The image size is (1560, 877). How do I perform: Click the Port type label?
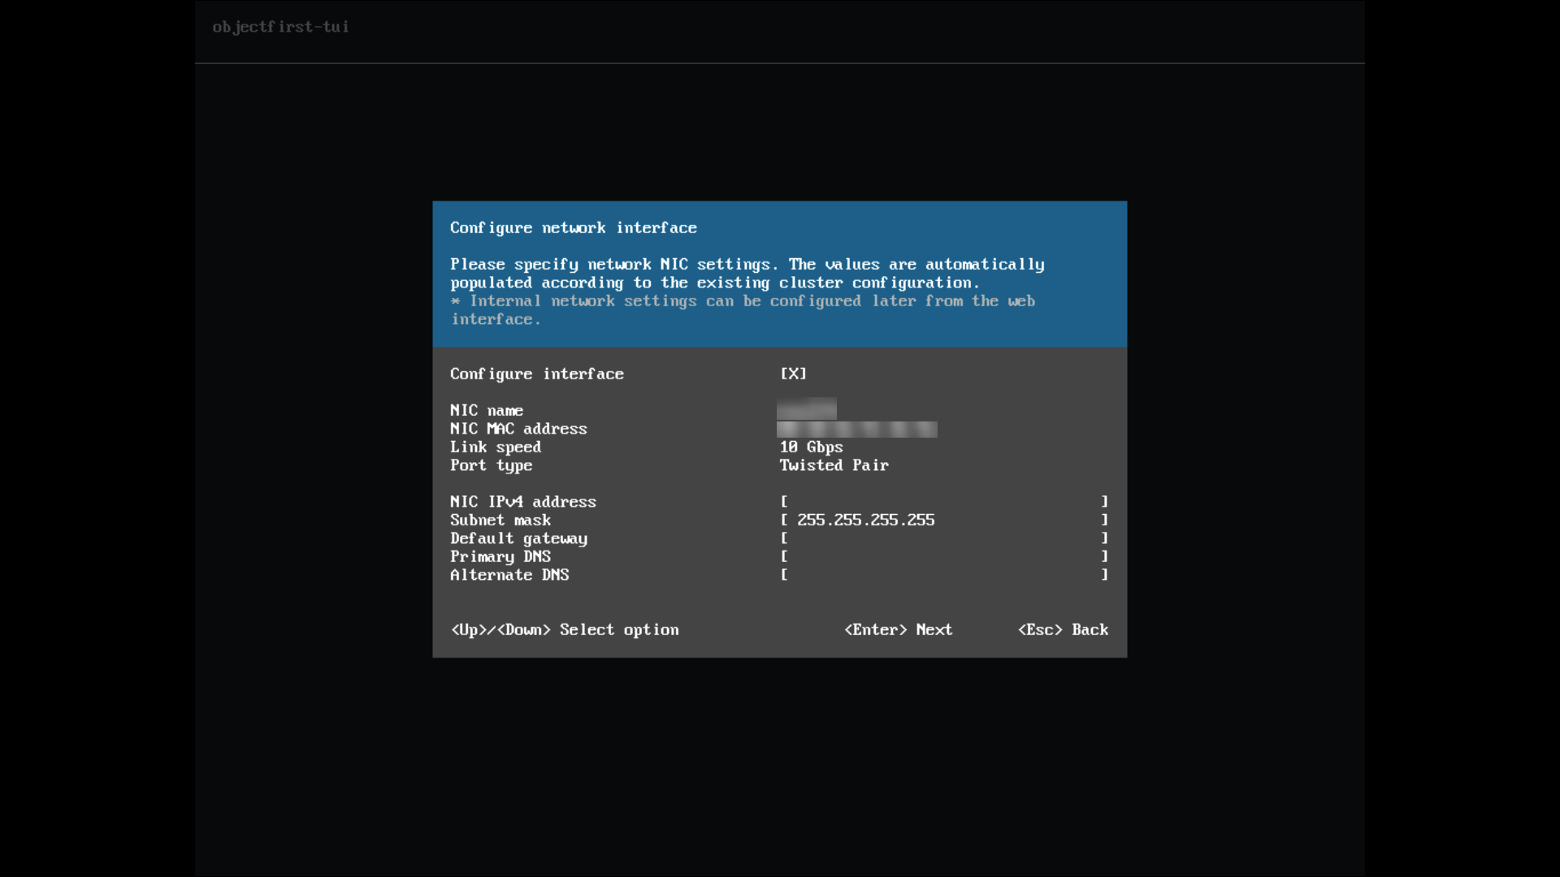point(492,465)
